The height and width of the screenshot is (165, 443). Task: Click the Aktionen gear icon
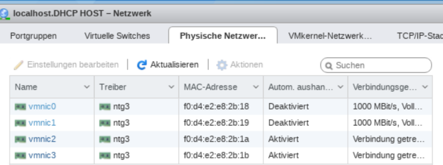(221, 65)
